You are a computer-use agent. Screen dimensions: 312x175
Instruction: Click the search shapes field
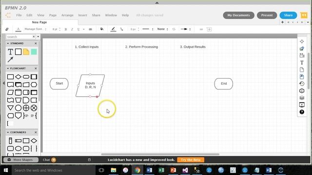coord(19,37)
